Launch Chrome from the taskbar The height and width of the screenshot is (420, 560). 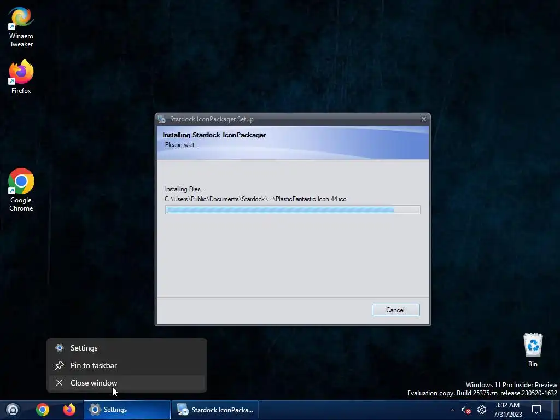tap(43, 410)
